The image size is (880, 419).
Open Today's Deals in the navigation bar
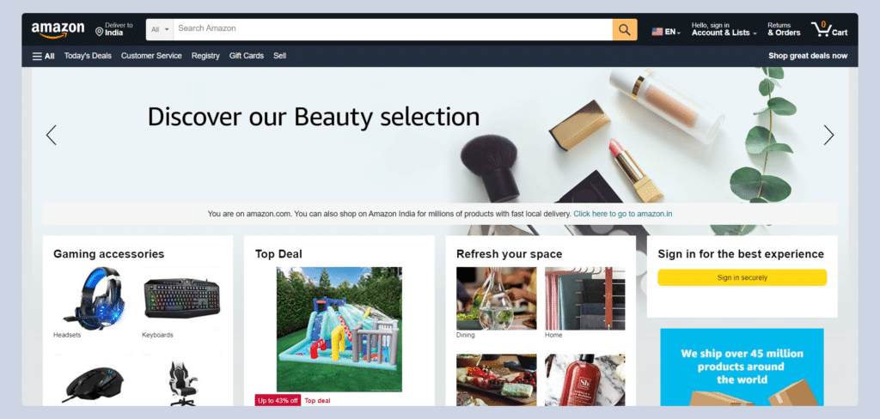pos(88,56)
